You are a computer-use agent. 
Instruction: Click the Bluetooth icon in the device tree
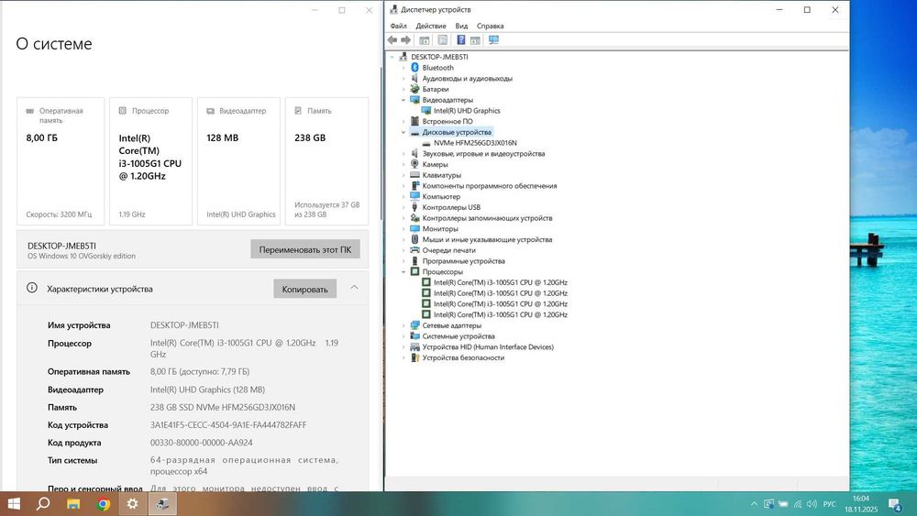tap(414, 68)
